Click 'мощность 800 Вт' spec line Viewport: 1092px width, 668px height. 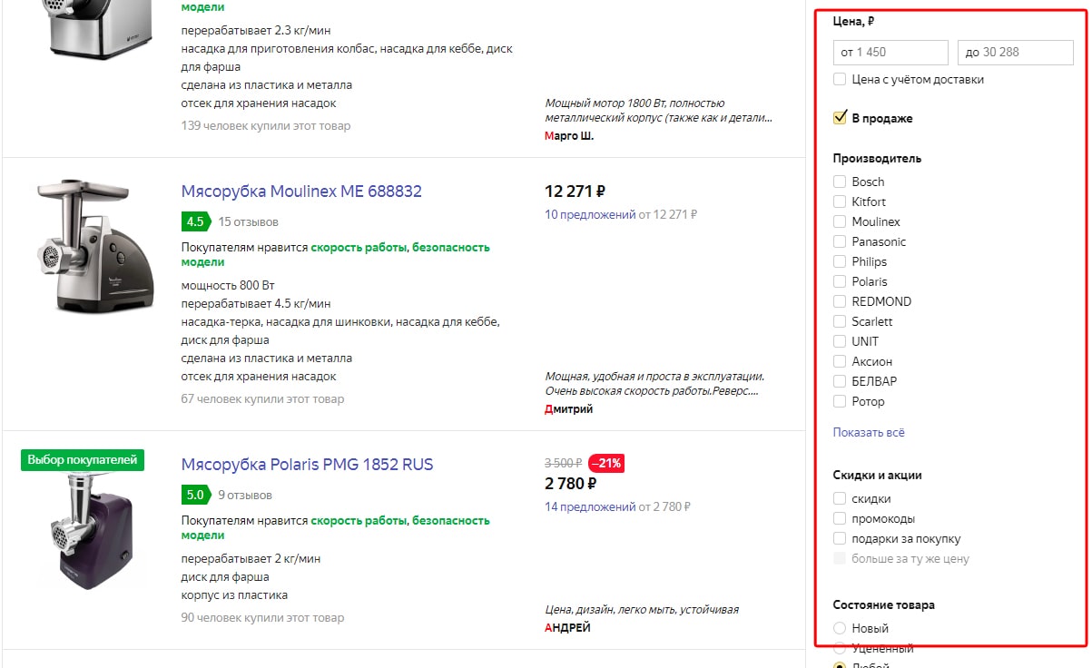226,285
